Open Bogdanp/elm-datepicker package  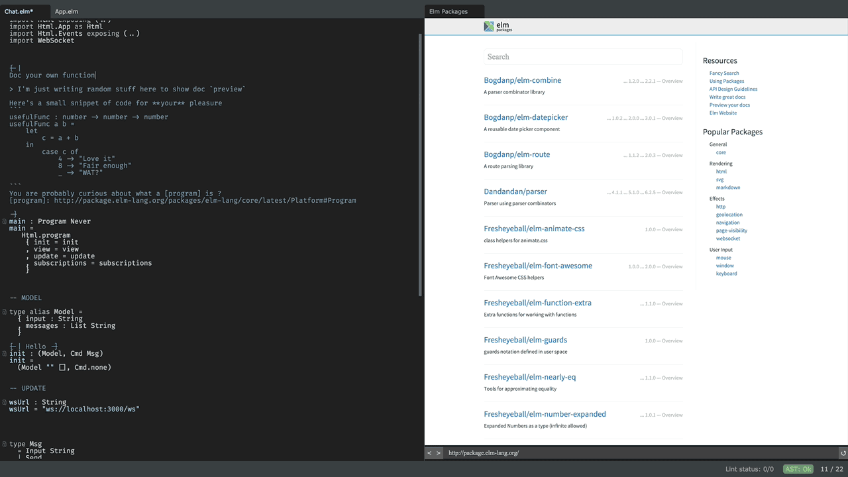click(x=525, y=117)
